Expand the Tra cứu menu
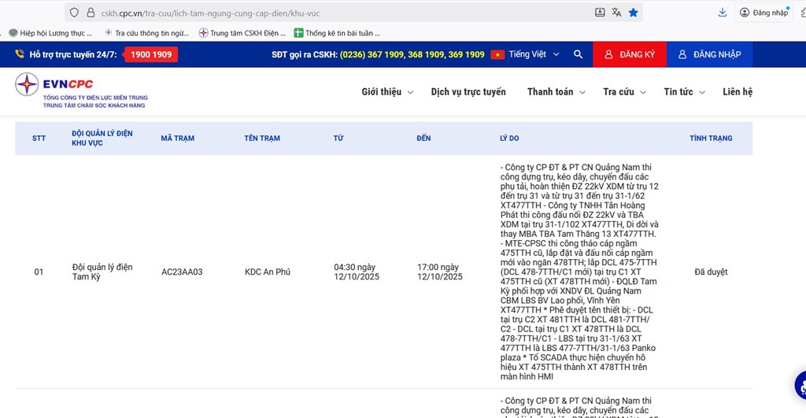 pyautogui.click(x=624, y=92)
